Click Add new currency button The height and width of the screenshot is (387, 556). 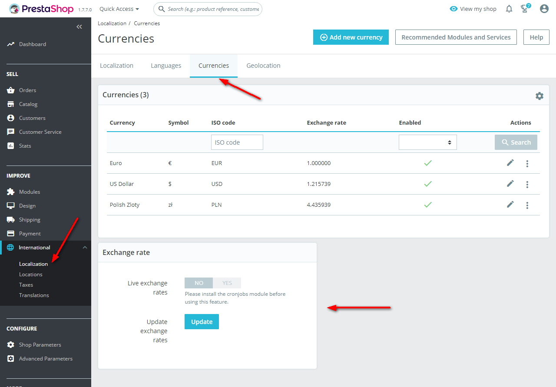351,37
